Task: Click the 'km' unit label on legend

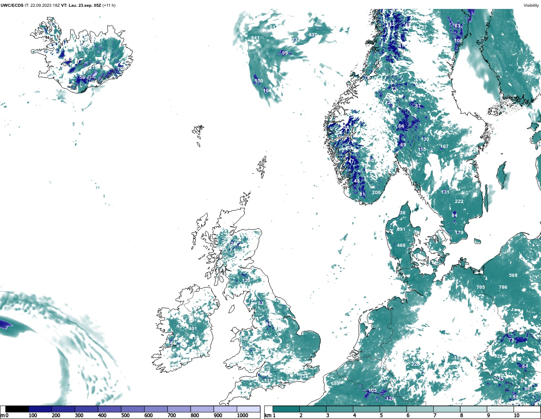Action: [268, 416]
